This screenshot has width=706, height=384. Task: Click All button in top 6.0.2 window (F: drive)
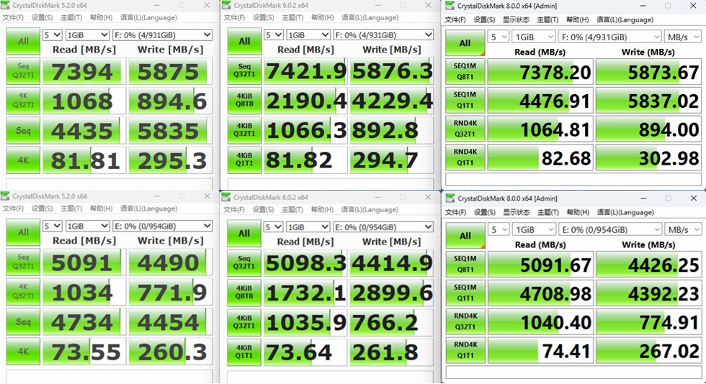tap(244, 42)
